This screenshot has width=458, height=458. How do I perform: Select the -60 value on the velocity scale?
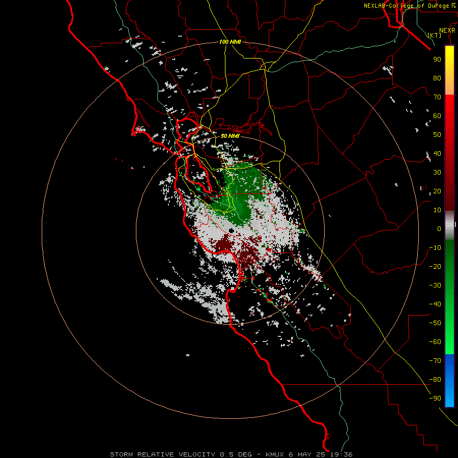(435, 342)
